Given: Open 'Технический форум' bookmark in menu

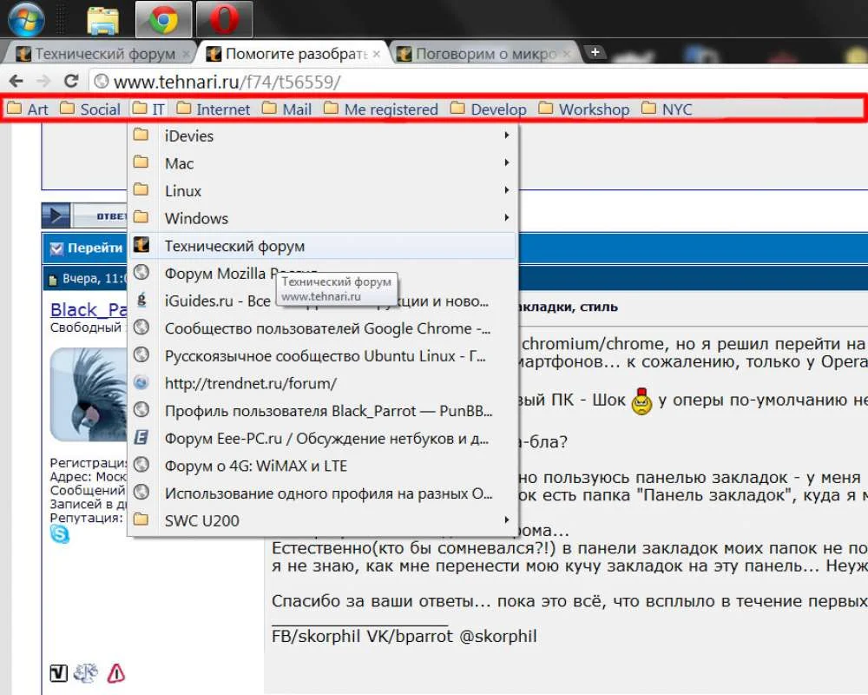Looking at the screenshot, I should pos(322,246).
